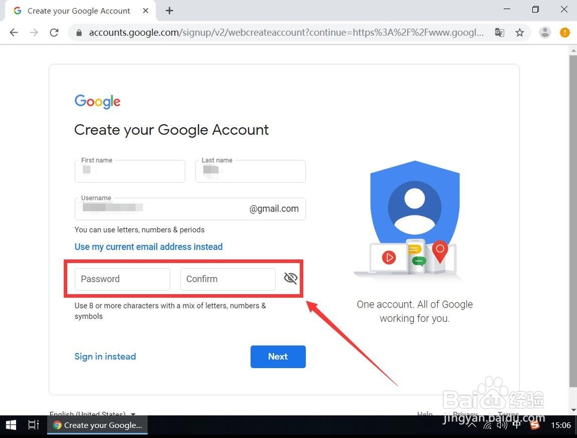Show hidden tray icons chevron
This screenshot has height=438, width=577.
coord(472,425)
